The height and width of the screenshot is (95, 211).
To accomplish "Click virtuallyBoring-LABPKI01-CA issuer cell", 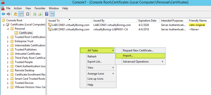I will pyautogui.click(x=111, y=29).
